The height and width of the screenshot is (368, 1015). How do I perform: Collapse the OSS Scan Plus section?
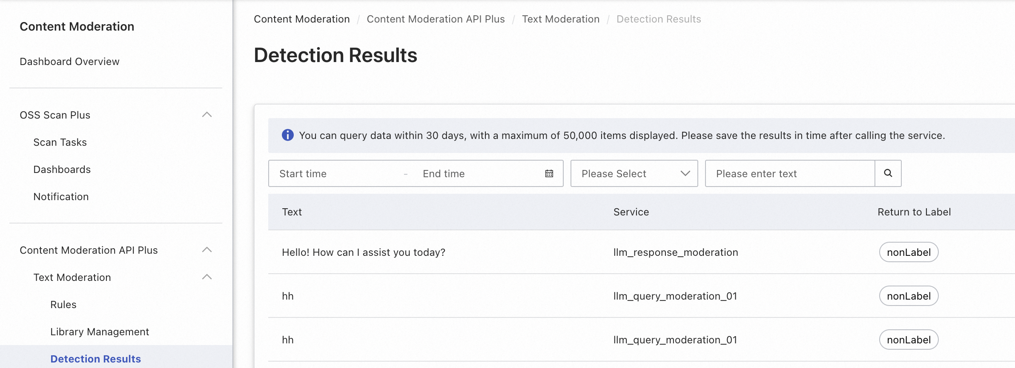(x=207, y=115)
